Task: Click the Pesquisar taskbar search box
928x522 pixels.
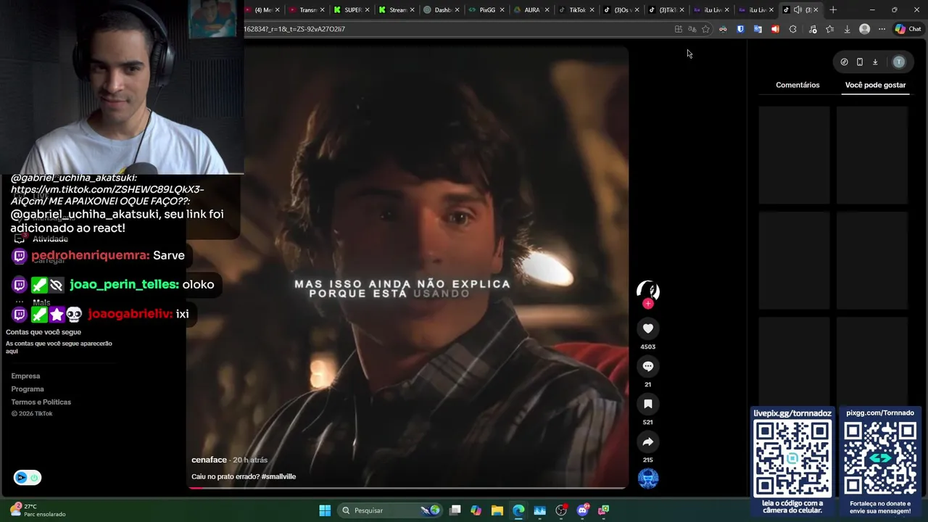Action: tap(390, 510)
